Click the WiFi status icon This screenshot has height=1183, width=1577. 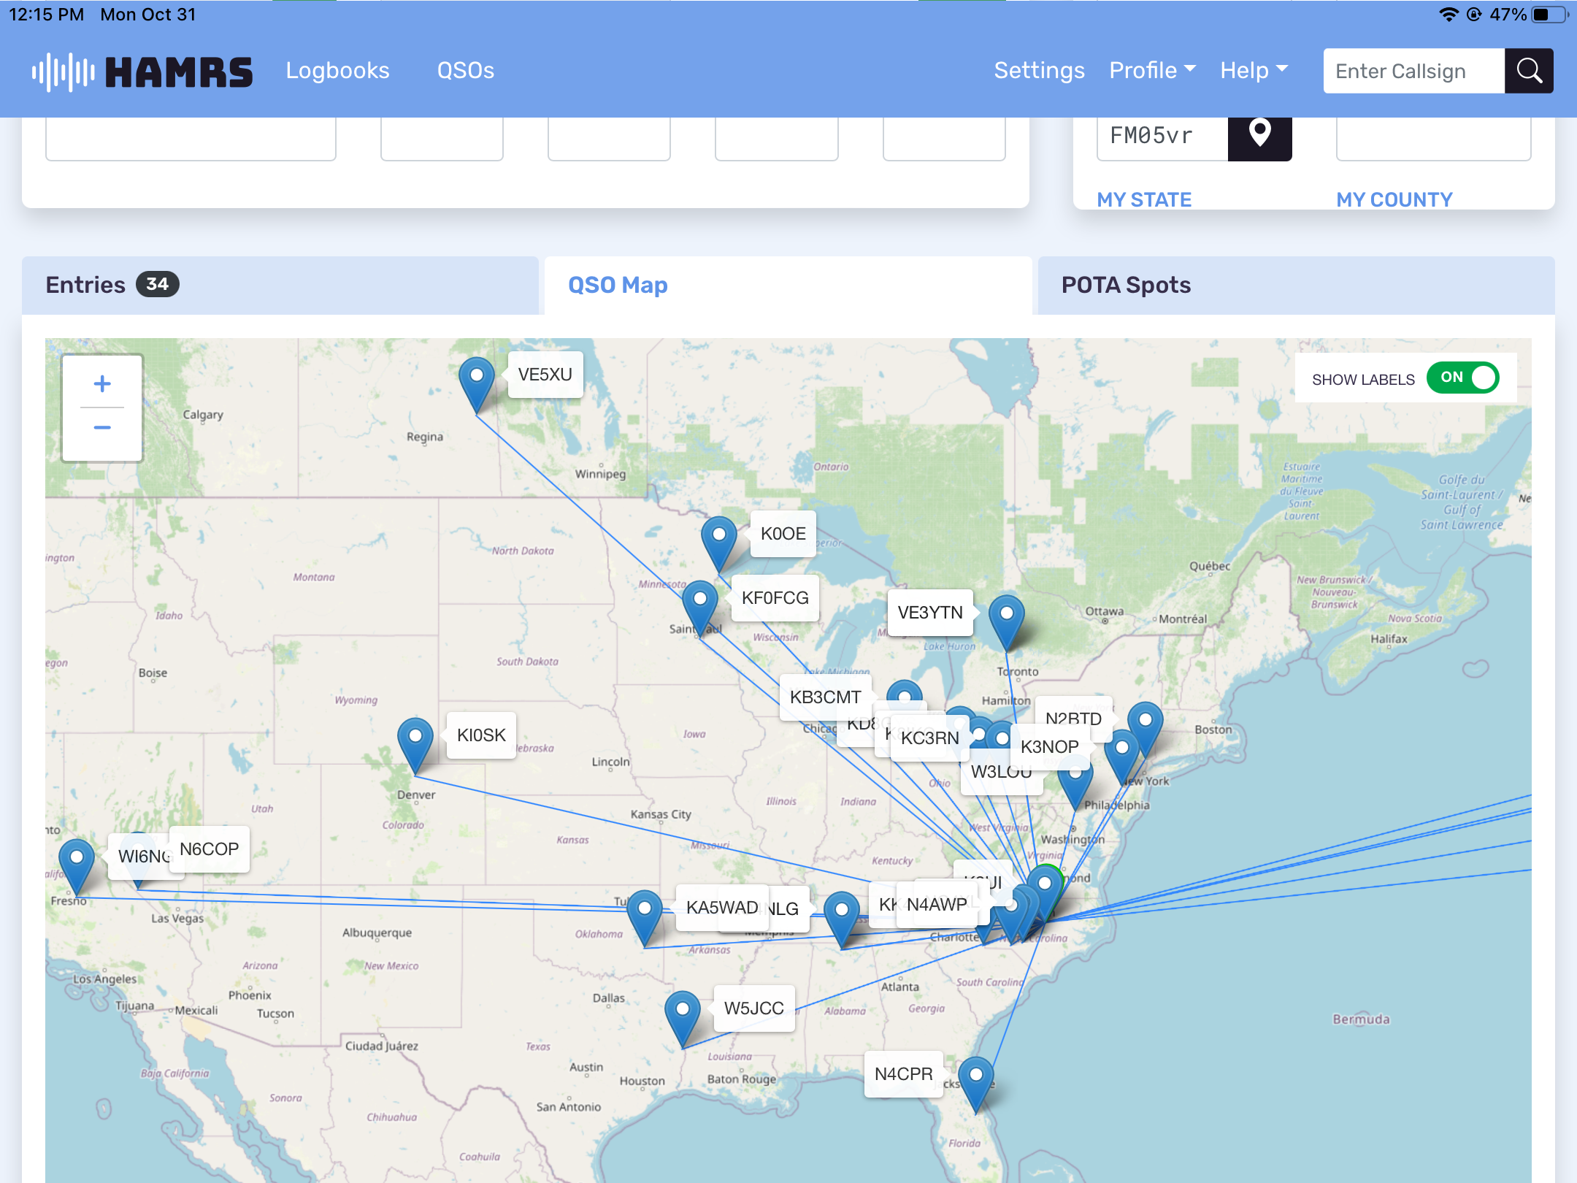click(x=1449, y=15)
